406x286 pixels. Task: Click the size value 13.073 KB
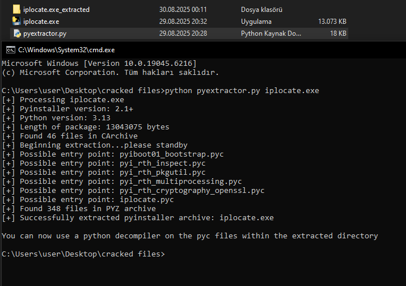(332, 22)
